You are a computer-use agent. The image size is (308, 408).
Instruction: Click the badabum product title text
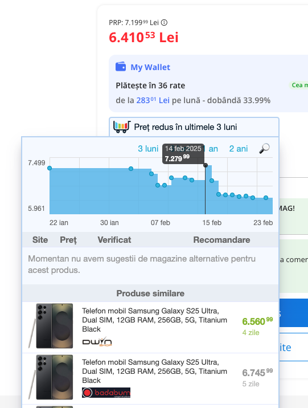pos(155,372)
